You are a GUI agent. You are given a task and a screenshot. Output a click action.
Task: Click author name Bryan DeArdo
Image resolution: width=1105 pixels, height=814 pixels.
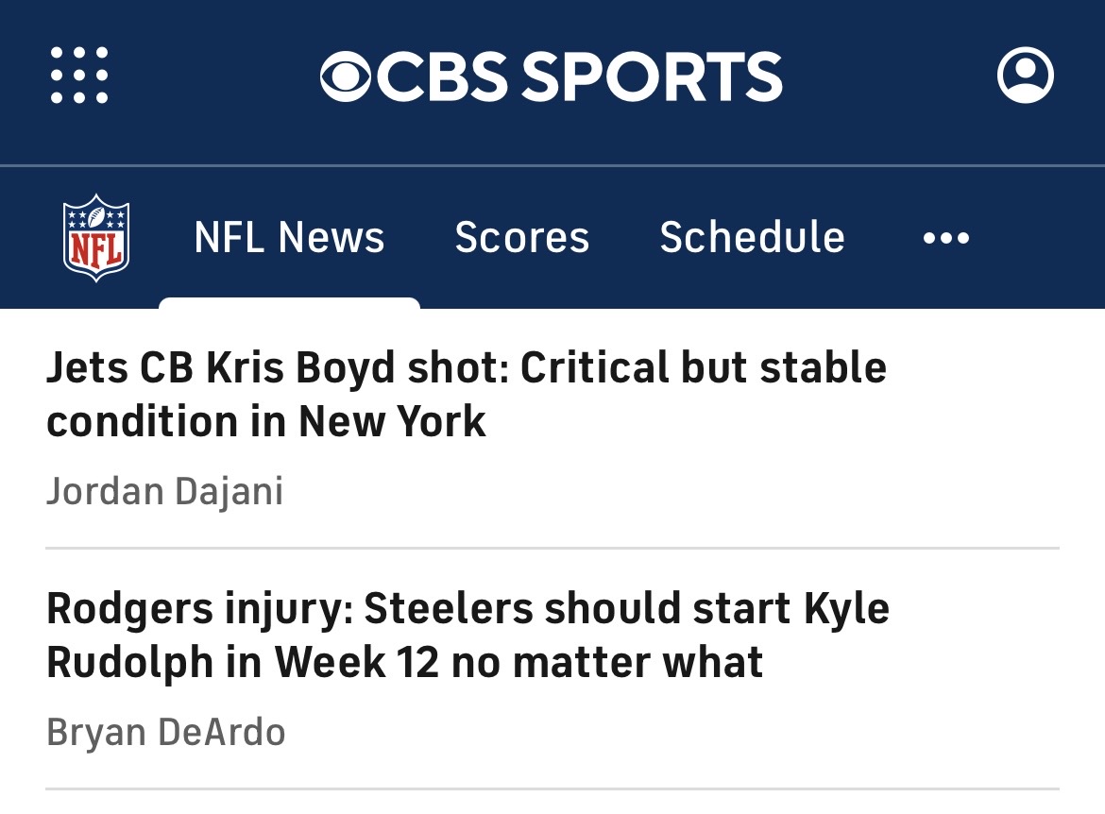click(166, 733)
